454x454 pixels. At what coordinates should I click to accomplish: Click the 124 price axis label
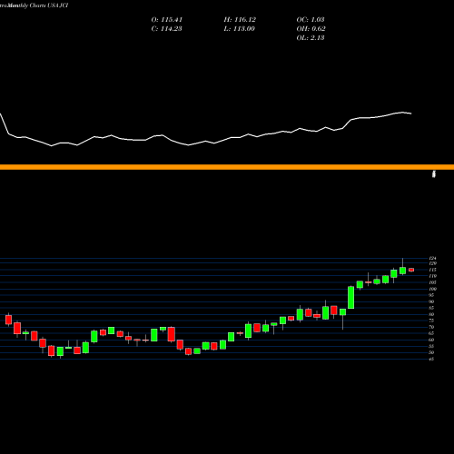433,258
